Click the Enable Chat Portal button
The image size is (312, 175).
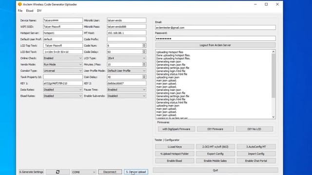(256, 161)
